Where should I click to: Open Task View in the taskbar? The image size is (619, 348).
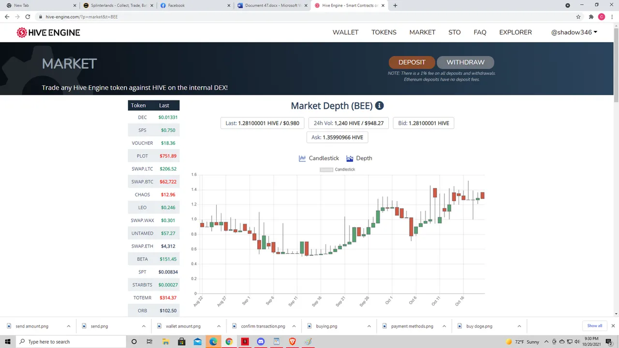(149, 342)
